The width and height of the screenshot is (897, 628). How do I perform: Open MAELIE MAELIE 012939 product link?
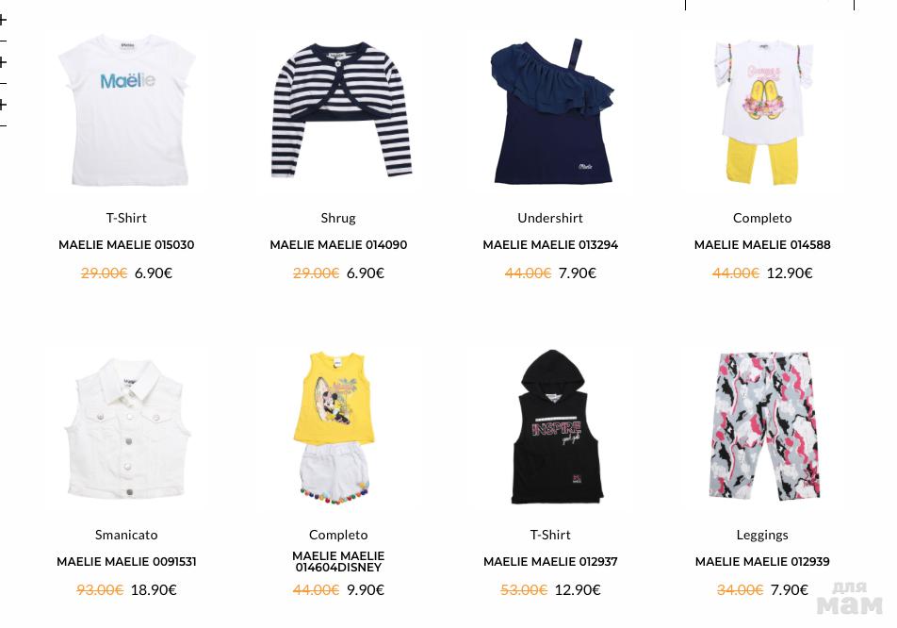(762, 562)
